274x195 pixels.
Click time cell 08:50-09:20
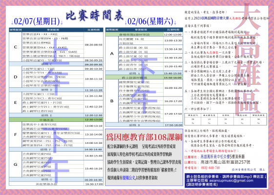(x=93, y=60)
